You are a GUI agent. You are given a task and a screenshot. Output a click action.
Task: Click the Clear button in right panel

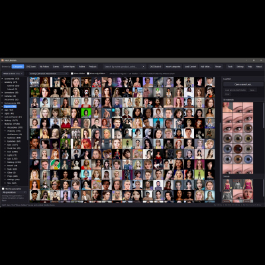pos(227,94)
